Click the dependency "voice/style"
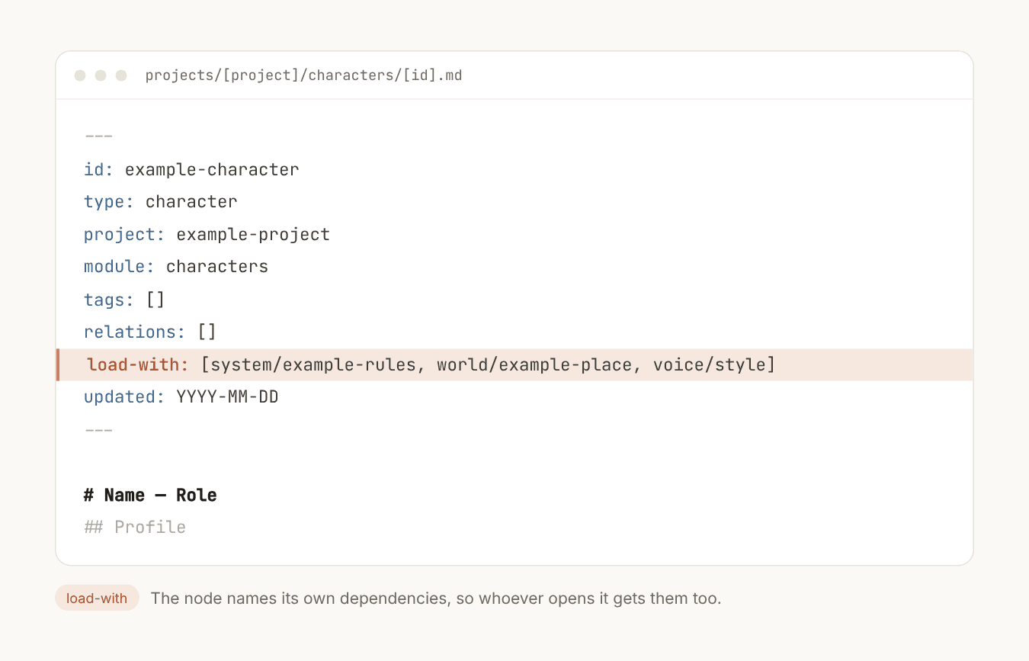Image resolution: width=1029 pixels, height=661 pixels. (709, 364)
